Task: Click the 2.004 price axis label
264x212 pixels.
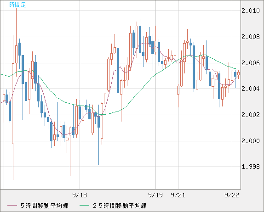Action: (x=251, y=89)
